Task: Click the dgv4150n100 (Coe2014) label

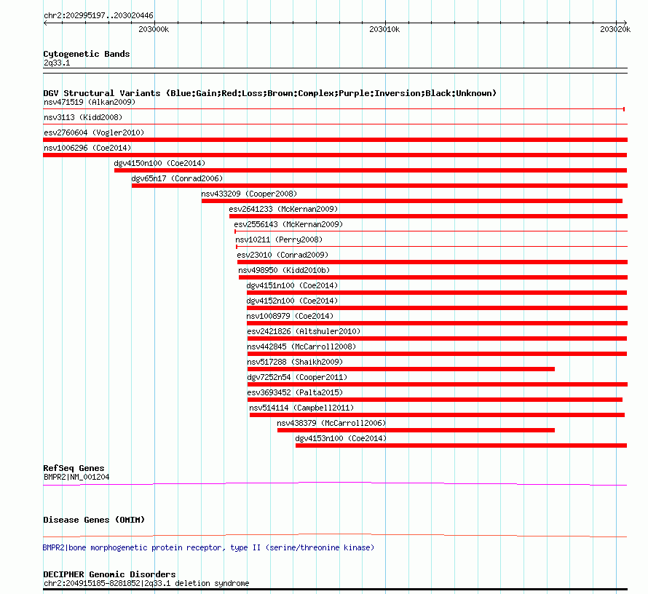Action: pyautogui.click(x=159, y=163)
